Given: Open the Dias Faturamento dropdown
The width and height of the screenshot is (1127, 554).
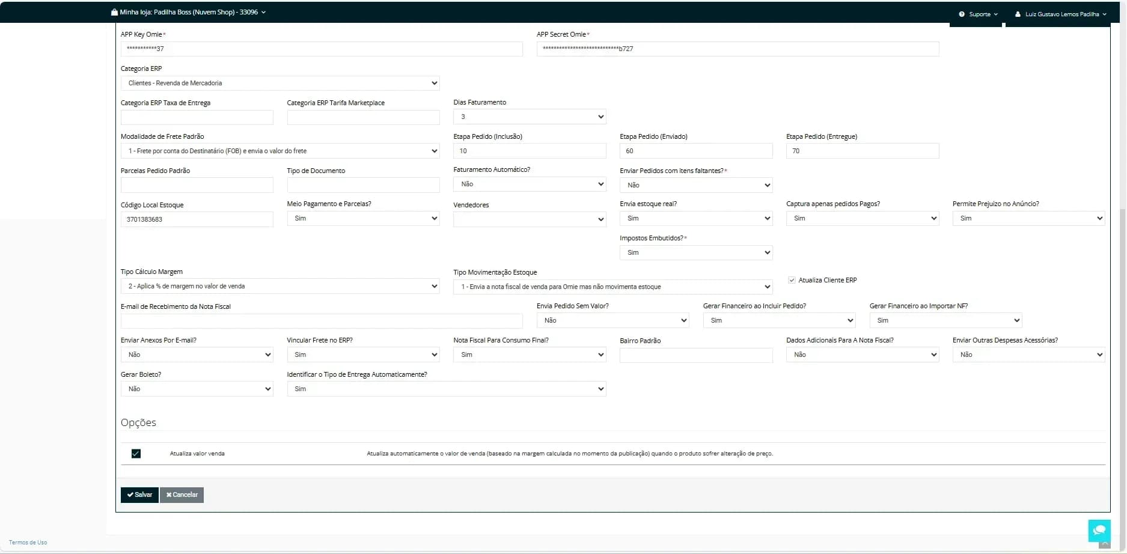Looking at the screenshot, I should (530, 117).
